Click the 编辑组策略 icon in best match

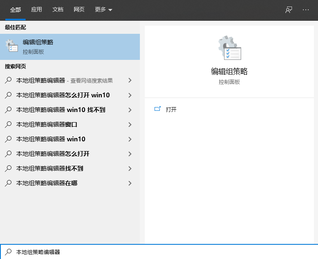coord(12,46)
